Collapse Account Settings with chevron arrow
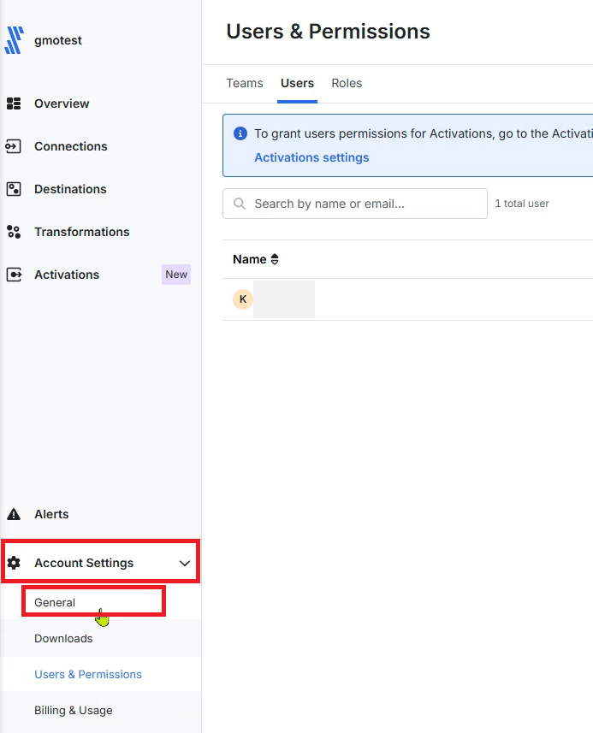The image size is (593, 733). (x=185, y=564)
